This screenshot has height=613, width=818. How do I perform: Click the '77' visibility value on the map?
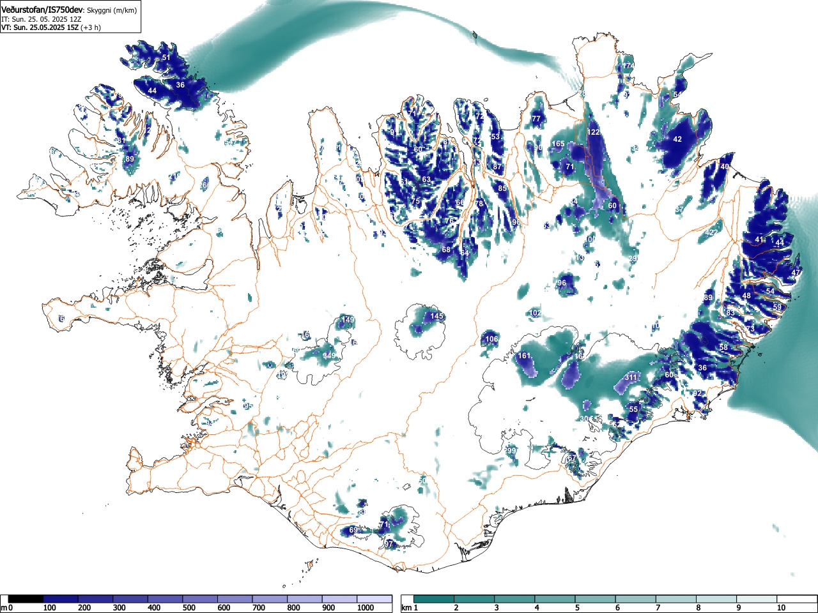[536, 119]
